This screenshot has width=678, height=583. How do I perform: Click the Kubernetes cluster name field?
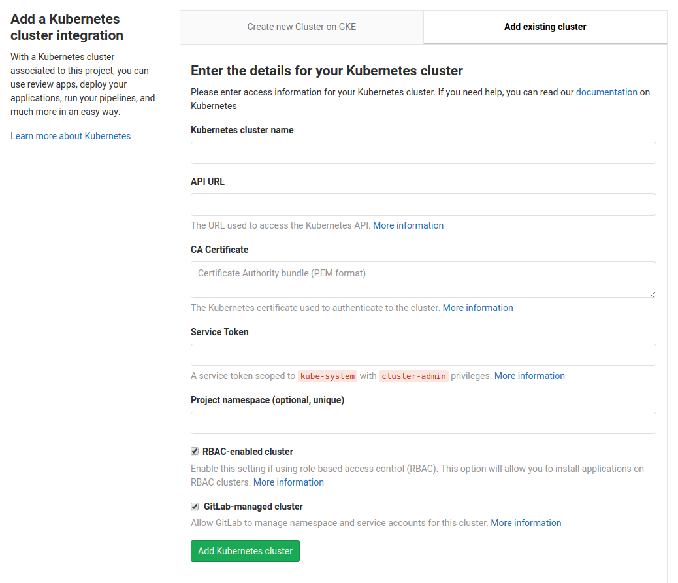pos(423,152)
